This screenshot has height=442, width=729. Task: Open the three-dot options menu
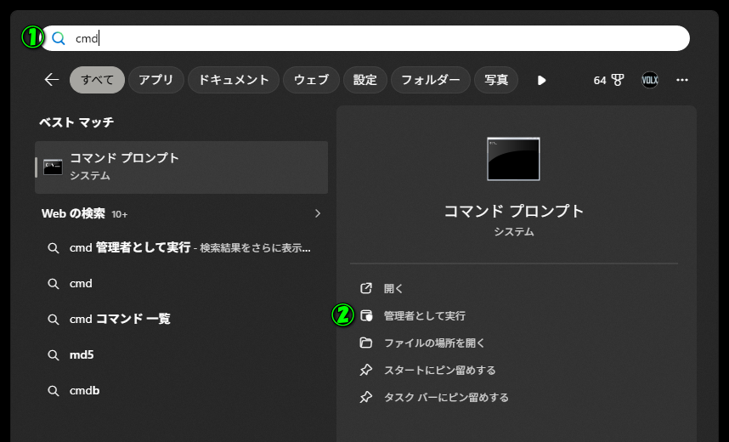click(x=682, y=80)
